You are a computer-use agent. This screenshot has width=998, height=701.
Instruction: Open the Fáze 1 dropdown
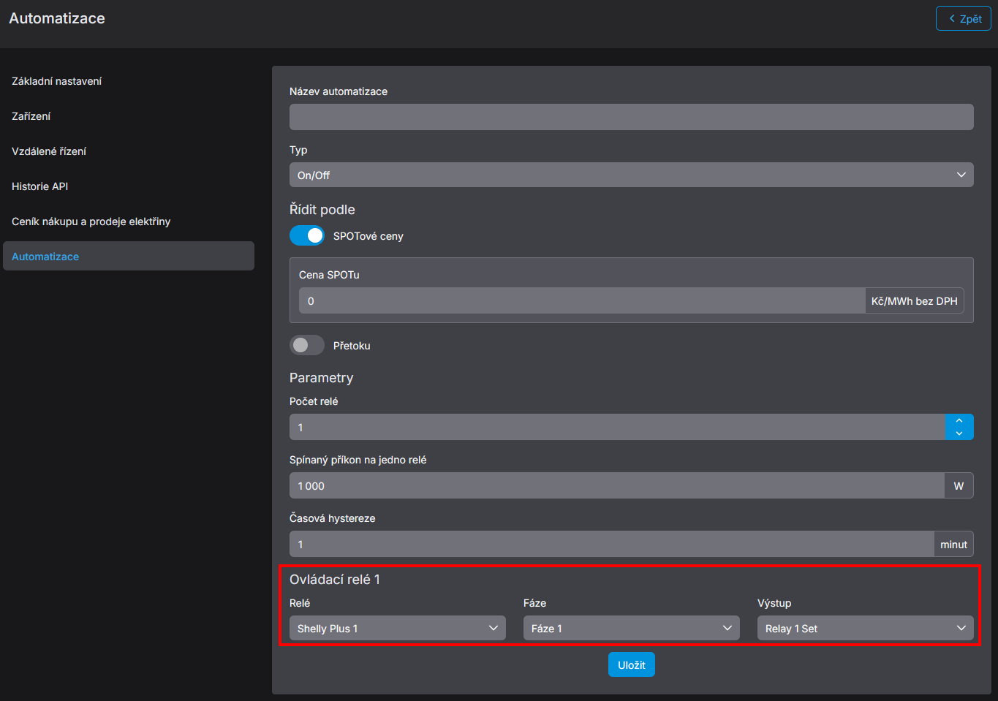pyautogui.click(x=631, y=629)
